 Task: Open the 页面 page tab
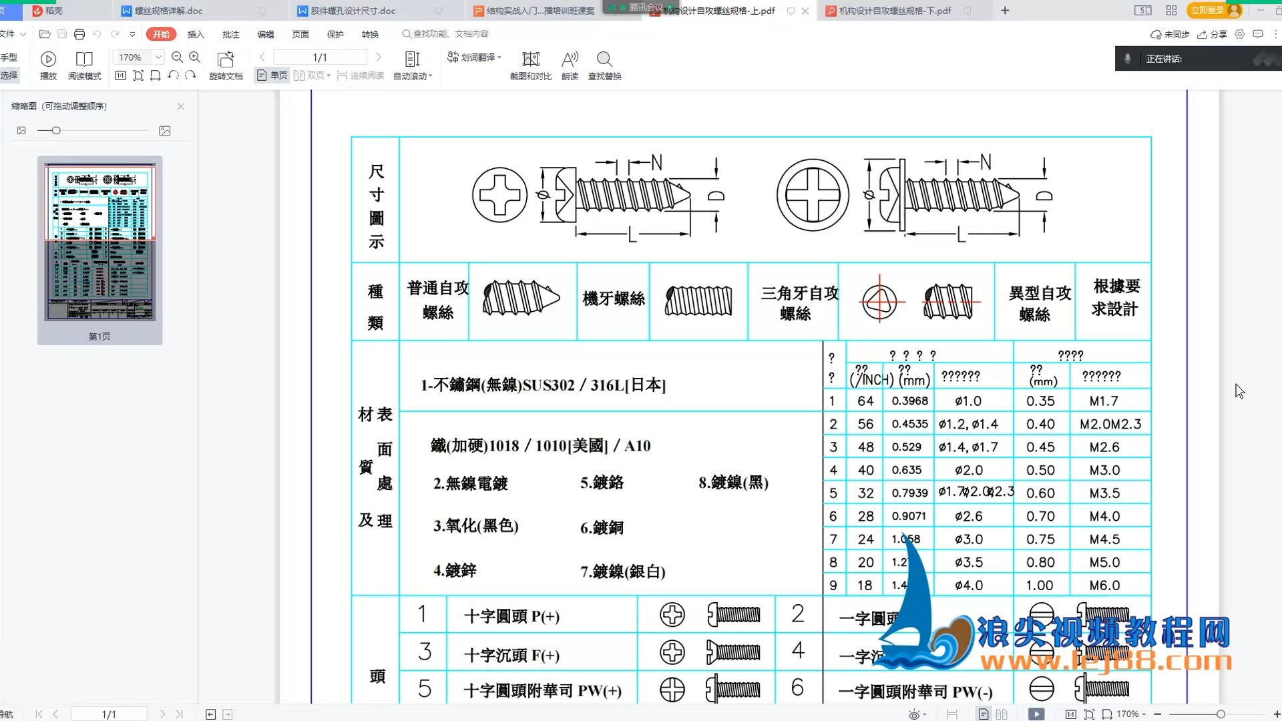click(300, 34)
